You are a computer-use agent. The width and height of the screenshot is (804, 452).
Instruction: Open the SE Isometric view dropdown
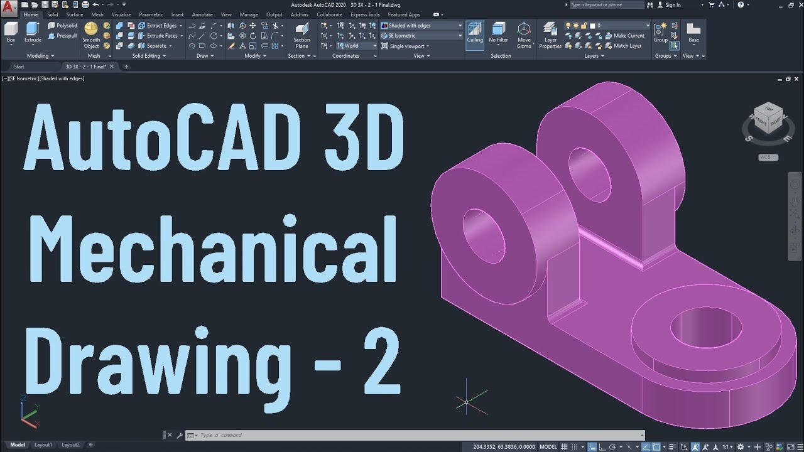[x=421, y=36]
